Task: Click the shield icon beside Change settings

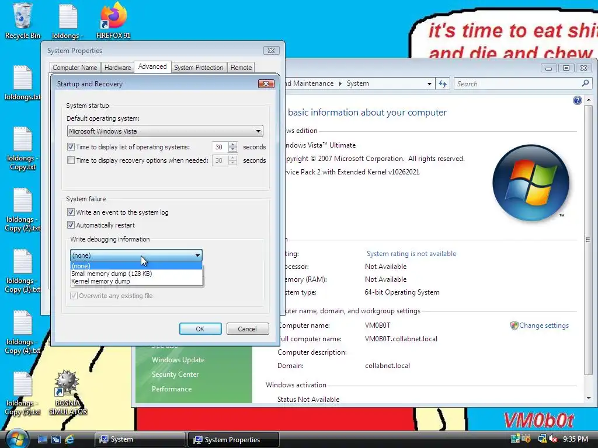Action: tap(514, 325)
